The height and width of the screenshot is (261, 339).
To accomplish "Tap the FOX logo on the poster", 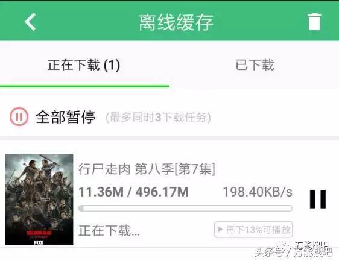I will tap(39, 242).
